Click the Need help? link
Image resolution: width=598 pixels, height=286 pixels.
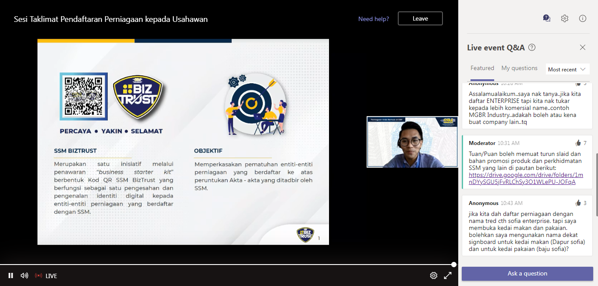click(x=373, y=19)
